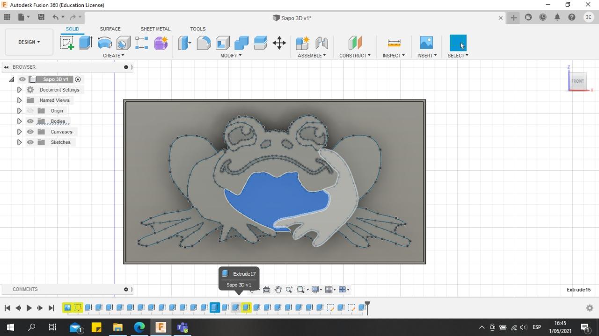Expand the Bodies node
This screenshot has height=336, width=599.
tap(19, 122)
